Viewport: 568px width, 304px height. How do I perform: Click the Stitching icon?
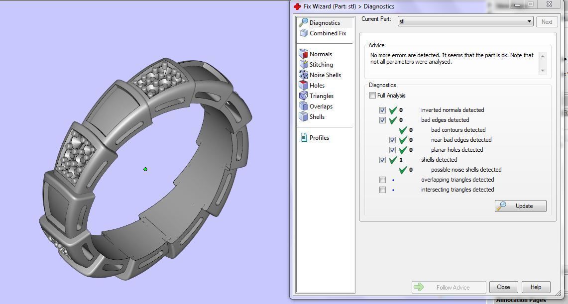(304, 64)
